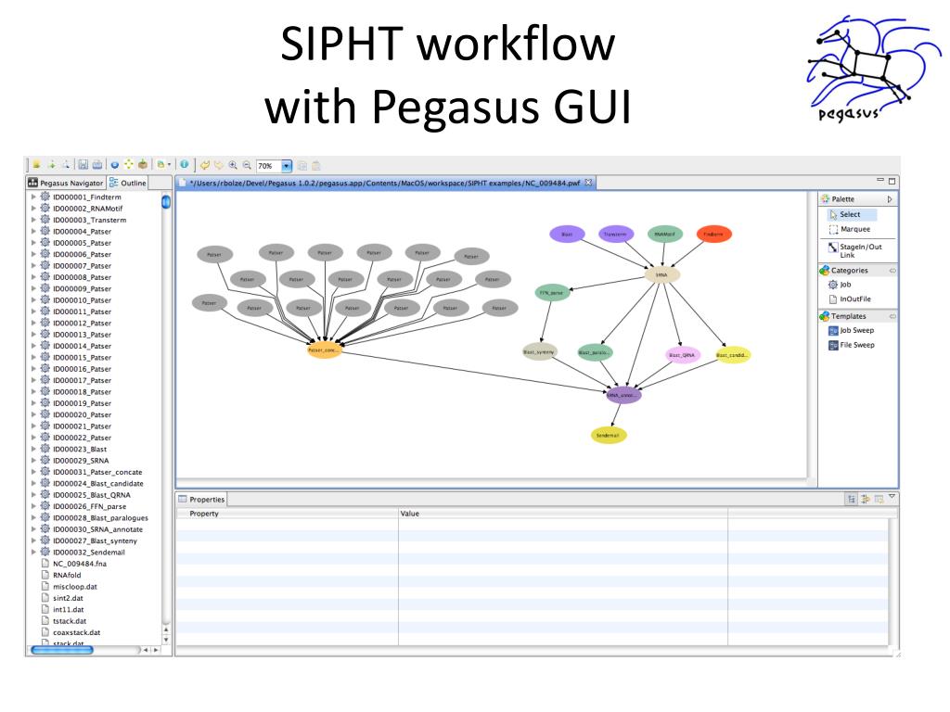
Task: Choose the Select tool in palette
Action: pos(852,214)
